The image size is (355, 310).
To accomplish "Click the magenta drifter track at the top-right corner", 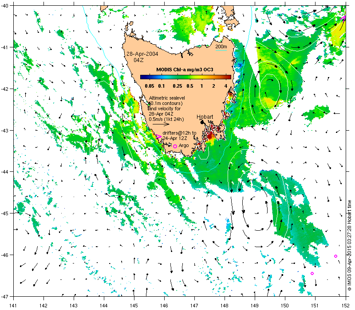I will tap(343, 18).
